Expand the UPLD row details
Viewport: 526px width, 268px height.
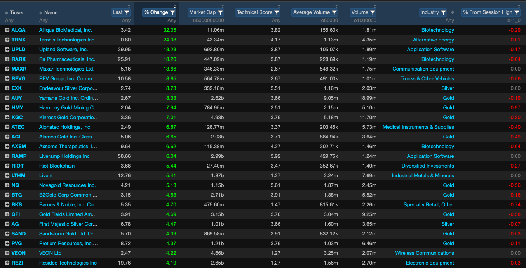coord(7,50)
